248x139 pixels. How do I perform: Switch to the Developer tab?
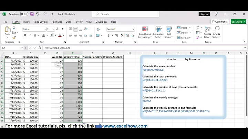pyautogui.click(x=101, y=22)
